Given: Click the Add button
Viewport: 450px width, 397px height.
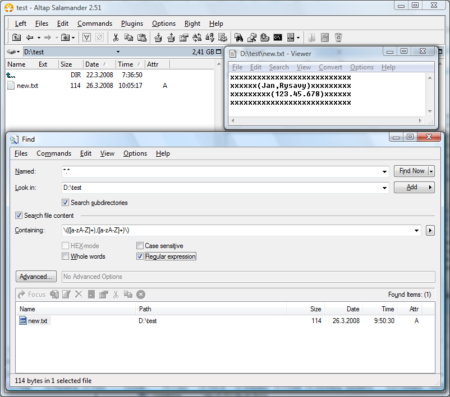Looking at the screenshot, I should 414,188.
